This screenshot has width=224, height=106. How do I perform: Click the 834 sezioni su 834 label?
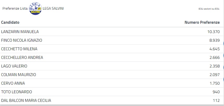point(209,9)
